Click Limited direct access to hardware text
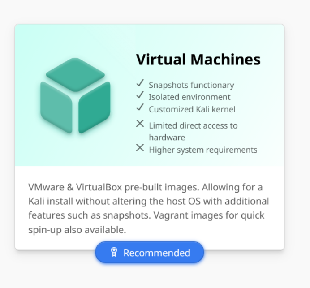The width and height of the screenshot is (310, 288). [x=193, y=131]
